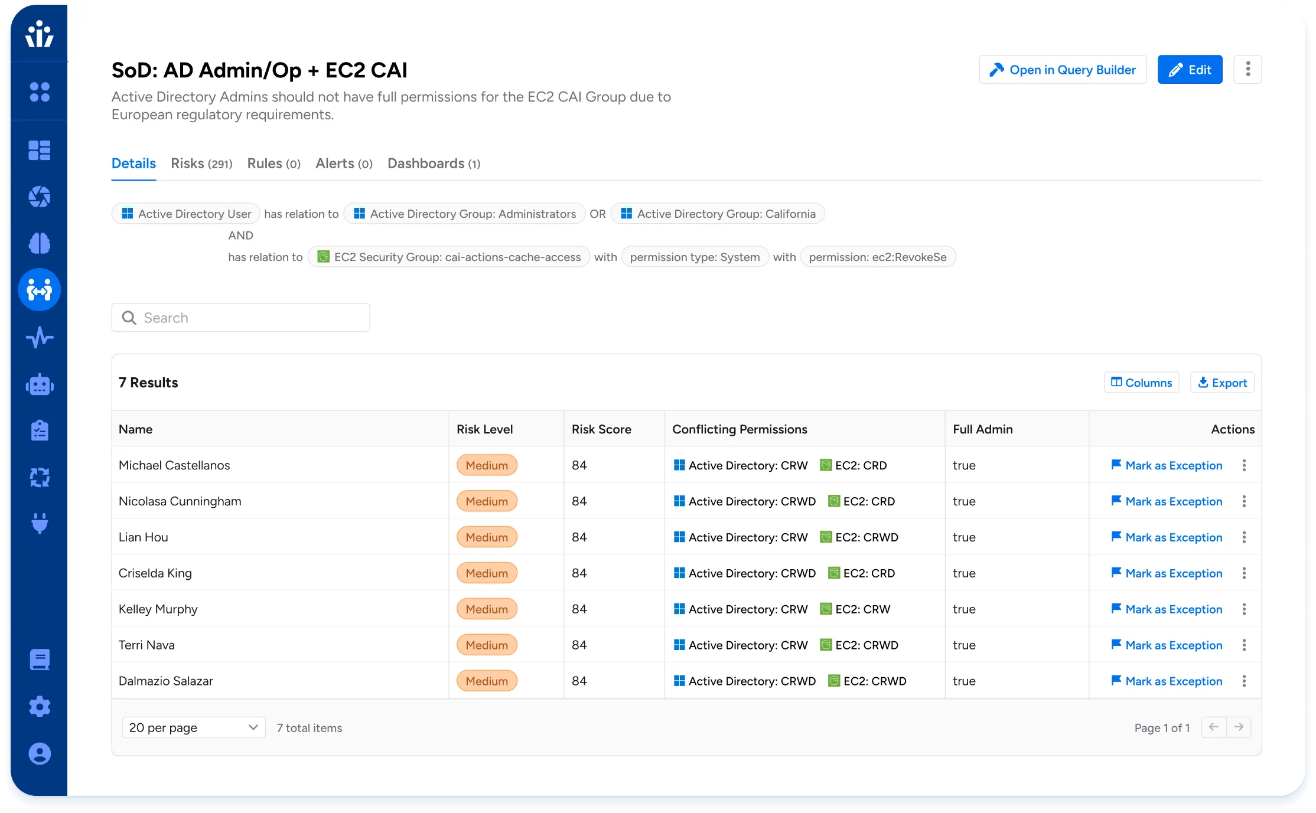This screenshot has width=1316, height=813.
Task: Open row actions menu for Lian Hou
Action: pos(1244,537)
